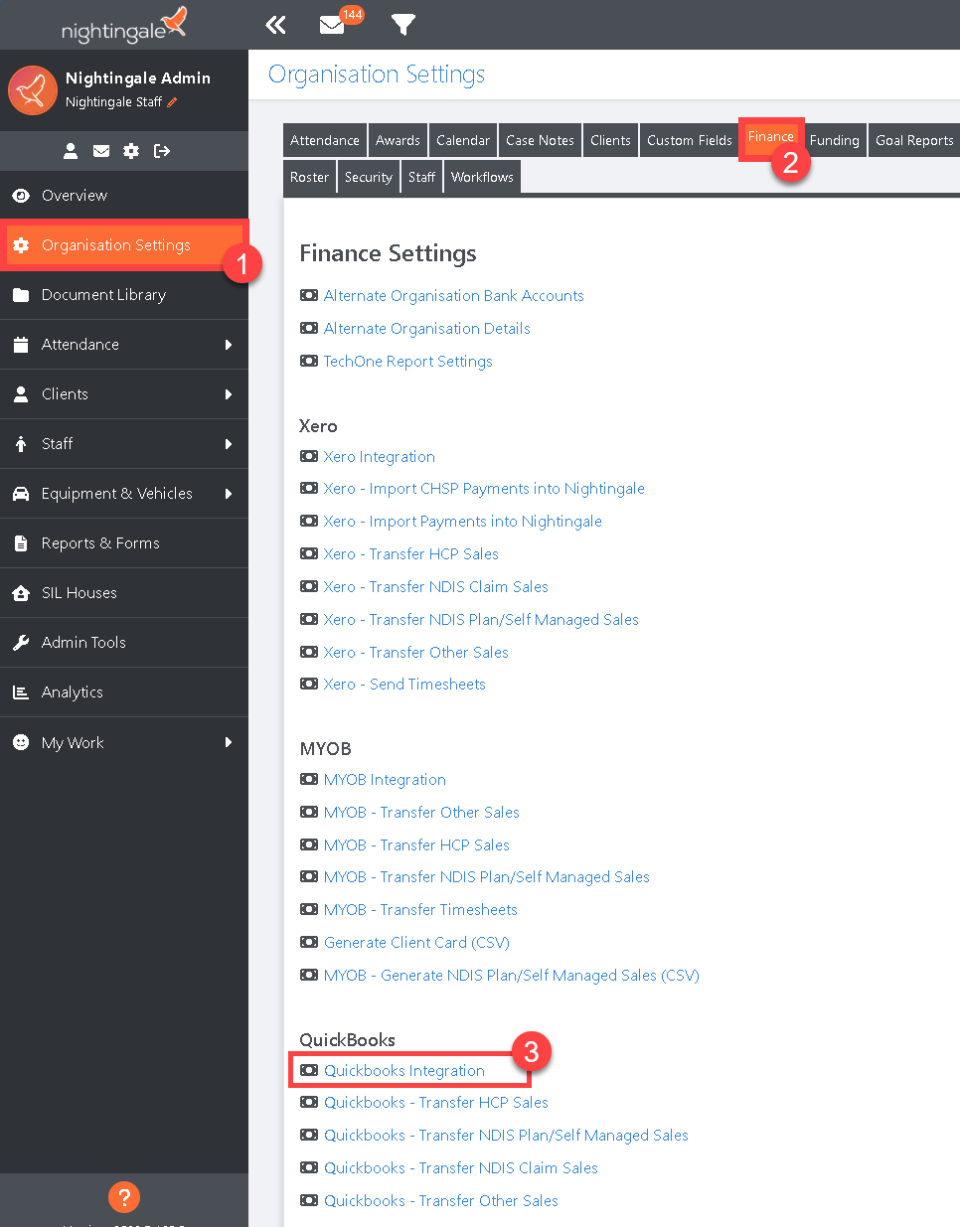Image resolution: width=960 pixels, height=1227 pixels.
Task: Click the Nightingale Admin user name
Action: pos(138,77)
